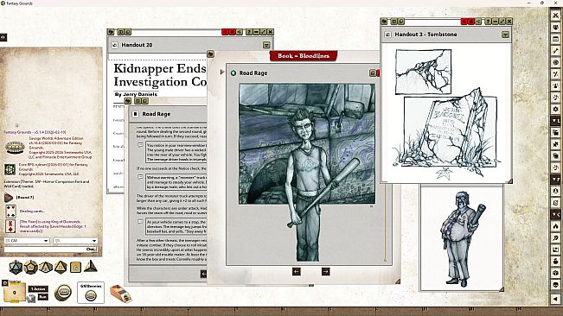This screenshot has height=316, width=563.
Task: Open the gear options icon in the right sidebar
Action: pyautogui.click(x=556, y=109)
